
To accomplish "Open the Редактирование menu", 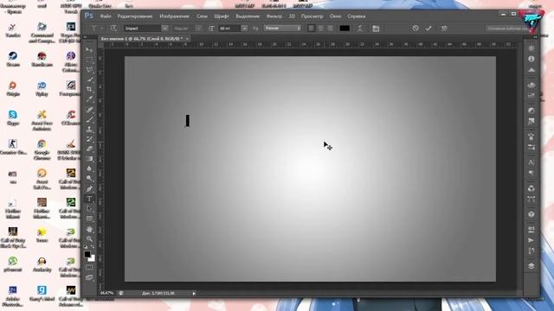I will pos(135,16).
